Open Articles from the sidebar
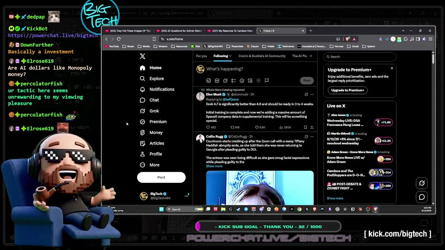The width and height of the screenshot is (445, 250). click(x=152, y=143)
